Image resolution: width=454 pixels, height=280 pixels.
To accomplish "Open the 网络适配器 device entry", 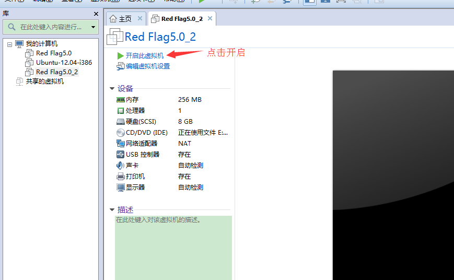I will point(142,143).
